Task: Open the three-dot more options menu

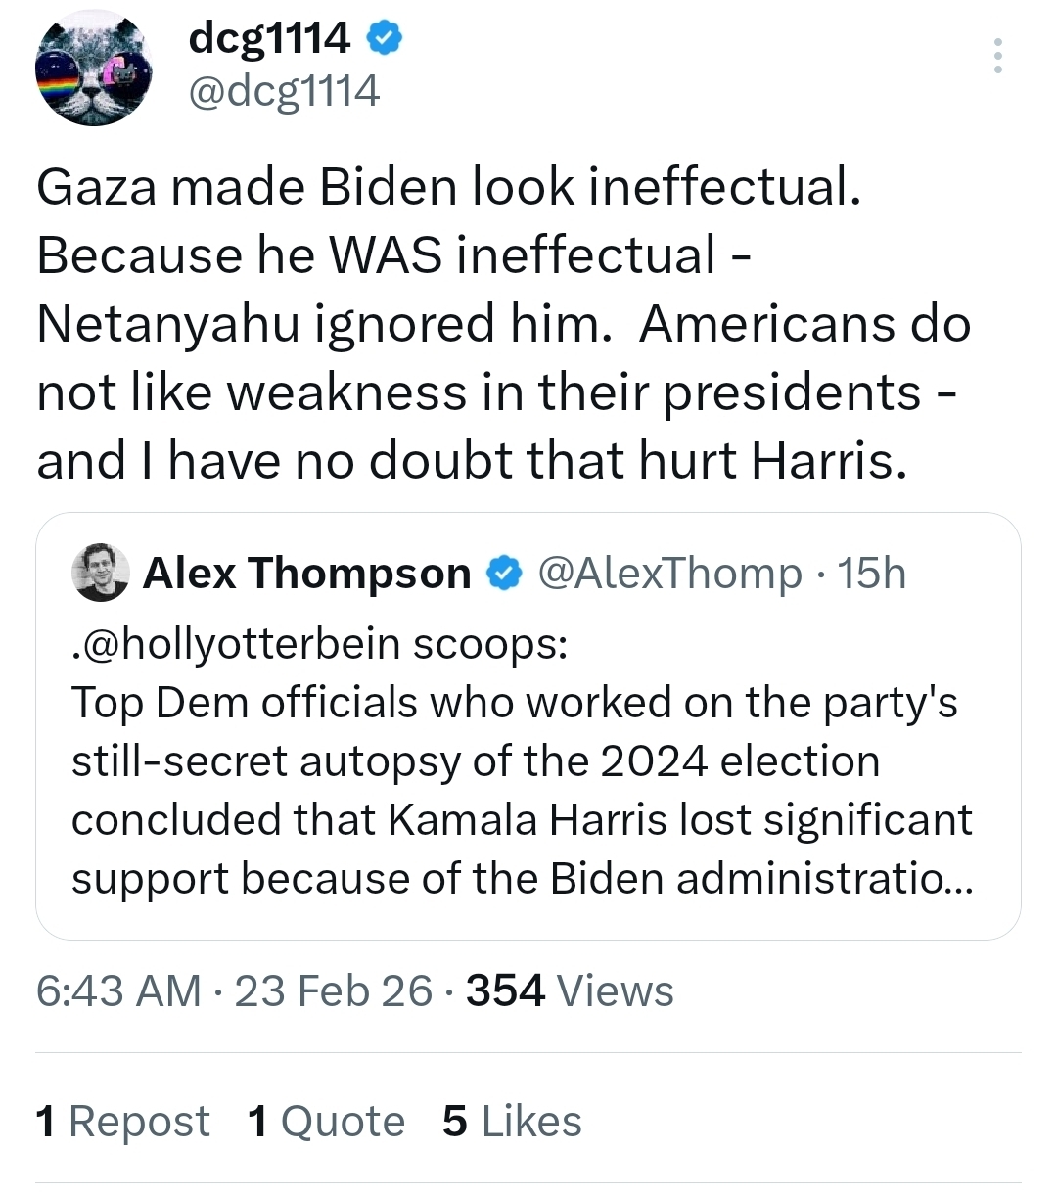Action: (x=997, y=56)
